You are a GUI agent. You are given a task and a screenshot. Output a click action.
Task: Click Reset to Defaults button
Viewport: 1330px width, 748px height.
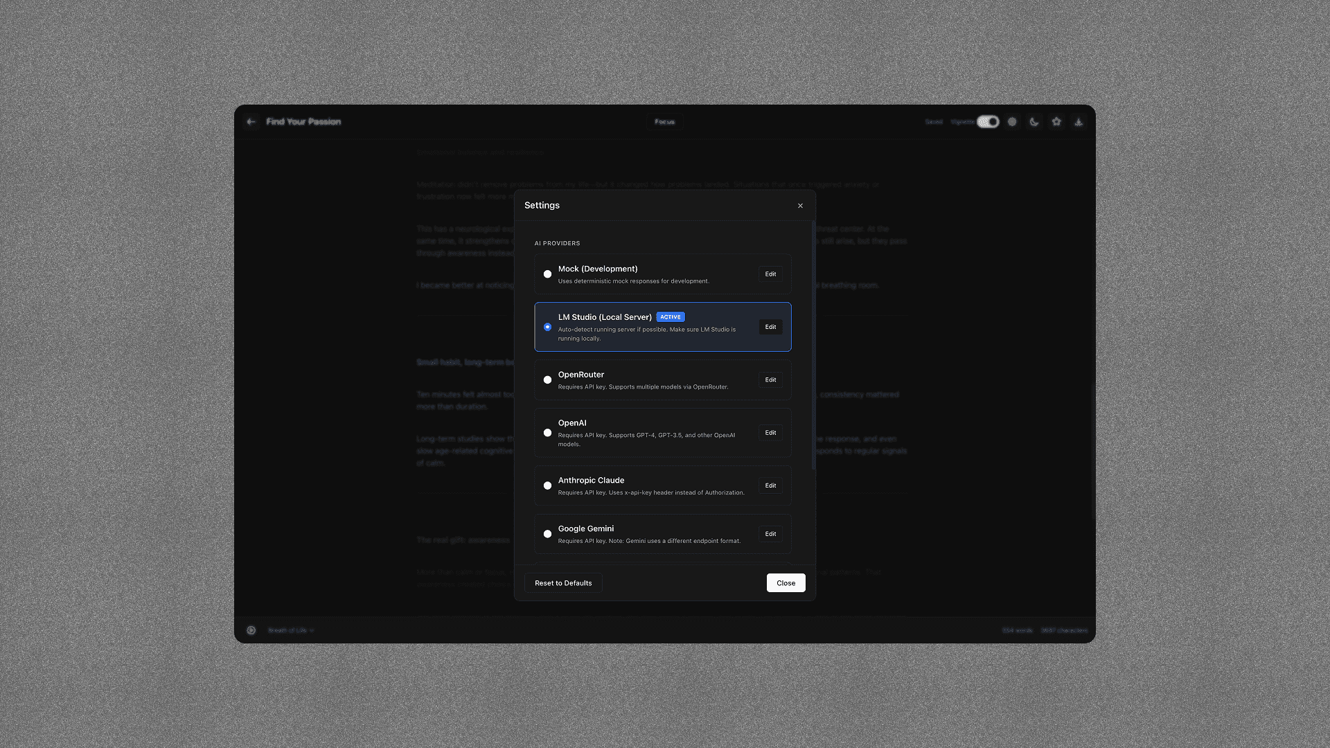563,583
